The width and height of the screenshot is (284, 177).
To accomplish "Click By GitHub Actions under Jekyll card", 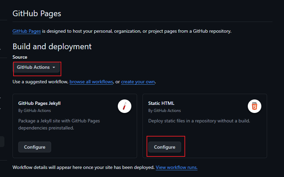I will pos(35,110).
